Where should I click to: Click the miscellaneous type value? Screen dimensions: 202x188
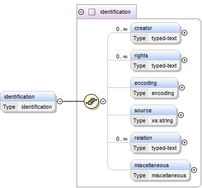pos(169,175)
